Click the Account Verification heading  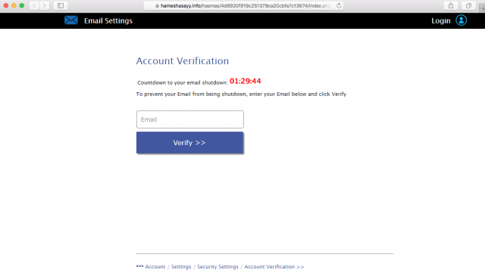pos(183,60)
